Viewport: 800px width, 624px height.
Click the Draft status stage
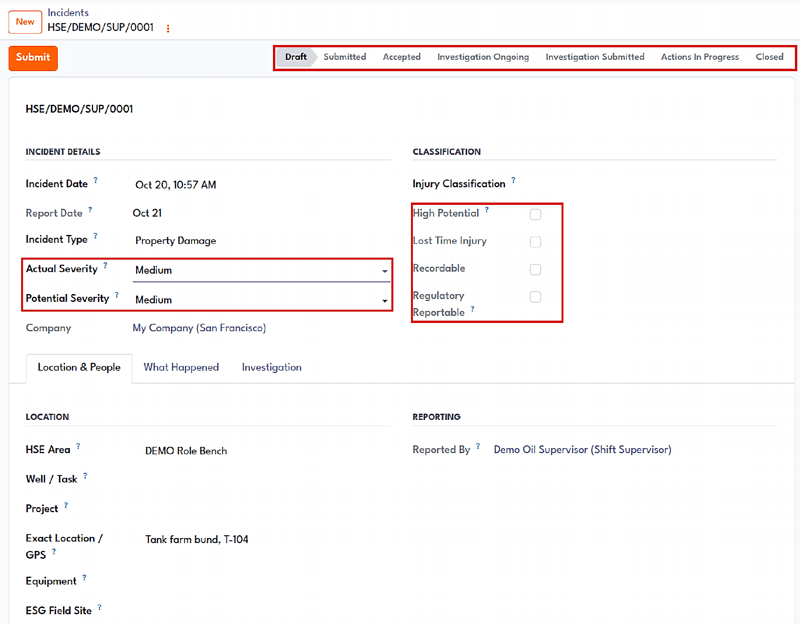pos(296,57)
